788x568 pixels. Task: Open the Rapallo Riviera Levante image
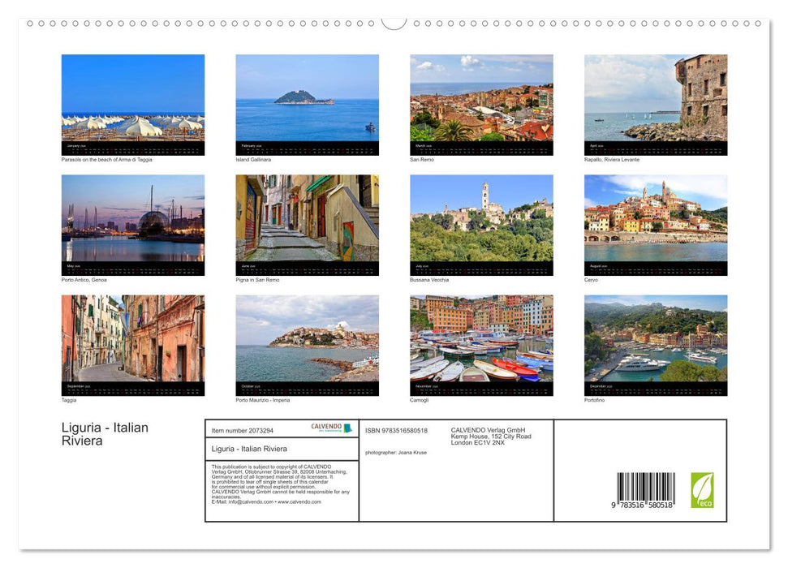pyautogui.click(x=655, y=101)
